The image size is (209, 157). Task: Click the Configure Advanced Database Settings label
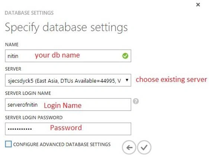pos(62,144)
